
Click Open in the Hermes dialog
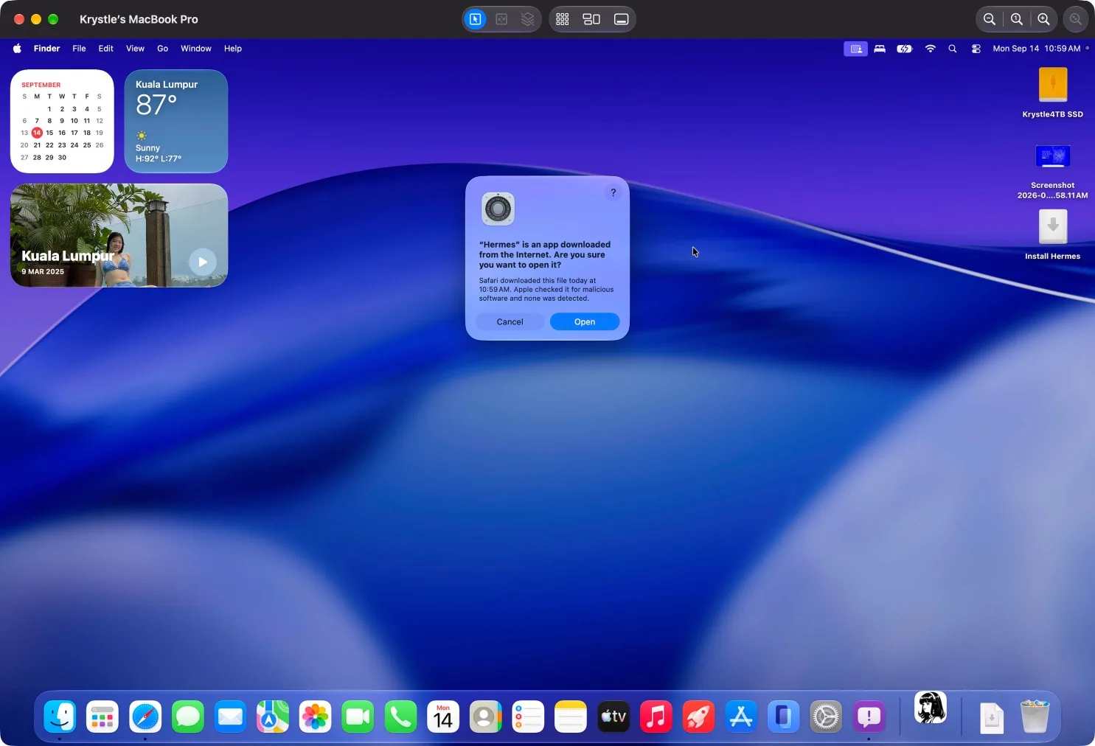(x=585, y=321)
